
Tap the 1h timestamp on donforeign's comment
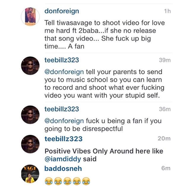(167, 11)
